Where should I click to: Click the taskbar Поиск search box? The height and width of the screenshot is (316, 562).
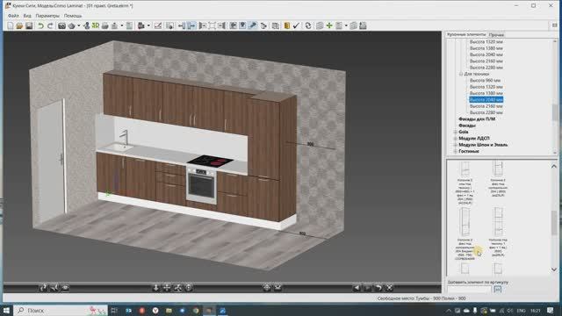tap(61, 310)
